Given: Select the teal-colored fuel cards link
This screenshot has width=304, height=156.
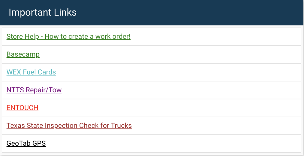Looking at the screenshot, I should click(31, 72).
